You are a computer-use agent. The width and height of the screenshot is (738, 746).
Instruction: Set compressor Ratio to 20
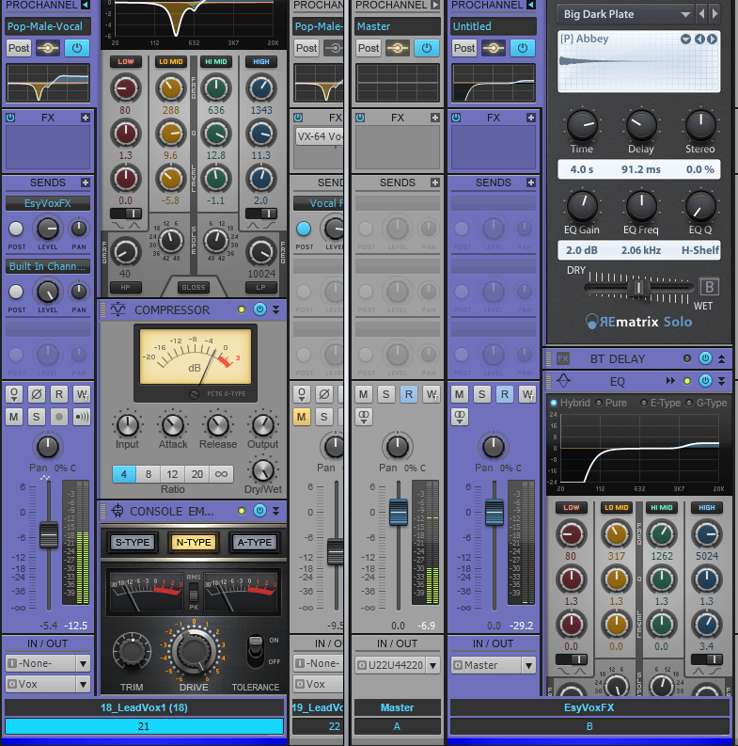(x=196, y=474)
